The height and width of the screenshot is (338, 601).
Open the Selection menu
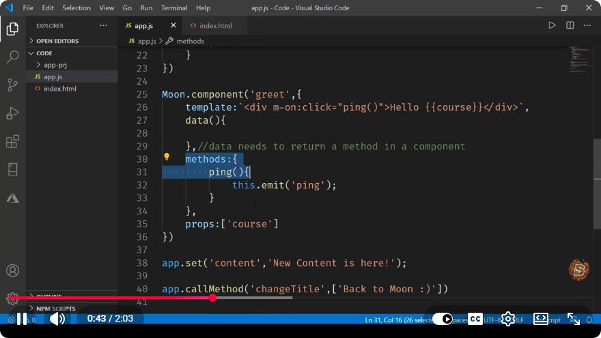(x=76, y=8)
